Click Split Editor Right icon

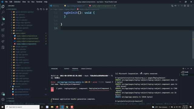(188, 6)
